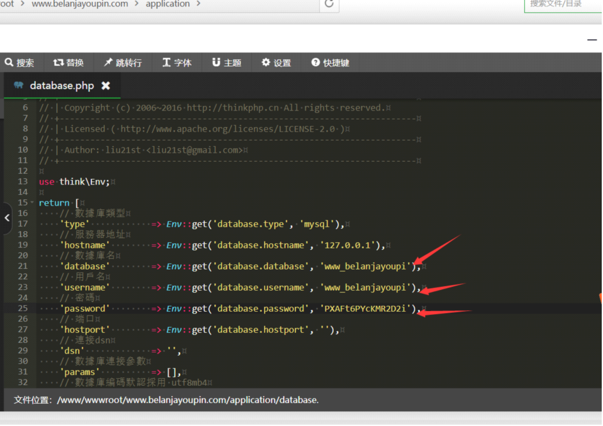The width and height of the screenshot is (603, 426).
Task: Click www.belanjayoupin.com in the breadcrumb
Action: coord(79,4)
